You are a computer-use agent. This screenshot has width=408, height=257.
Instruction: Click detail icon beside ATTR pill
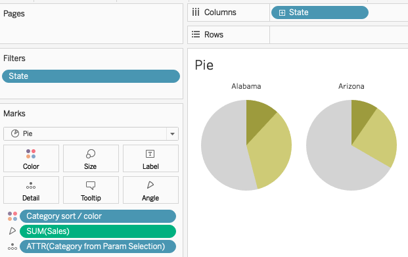click(12, 246)
